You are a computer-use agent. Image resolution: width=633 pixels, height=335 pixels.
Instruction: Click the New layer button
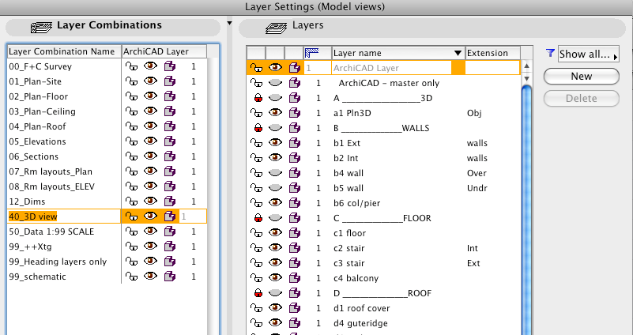(x=582, y=77)
